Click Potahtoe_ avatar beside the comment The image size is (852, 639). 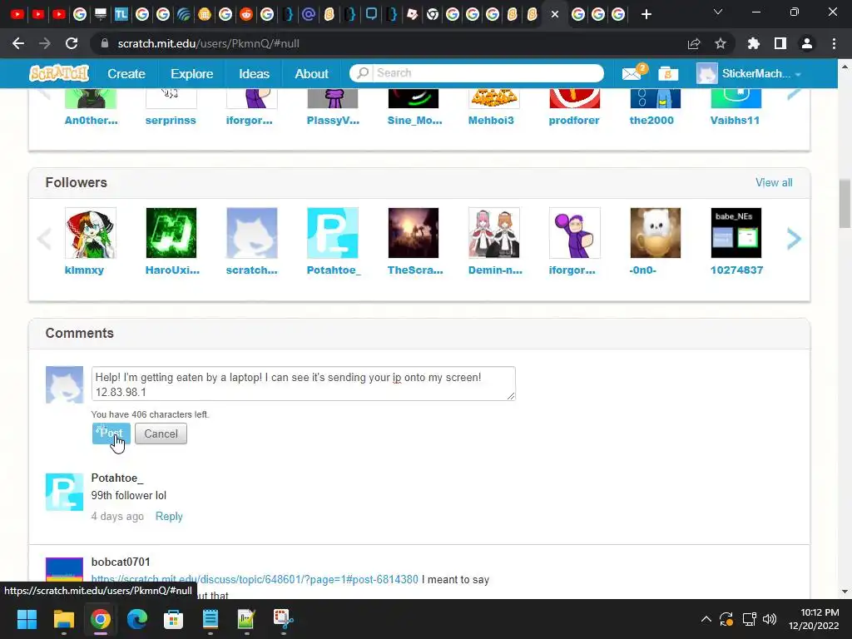tap(64, 492)
